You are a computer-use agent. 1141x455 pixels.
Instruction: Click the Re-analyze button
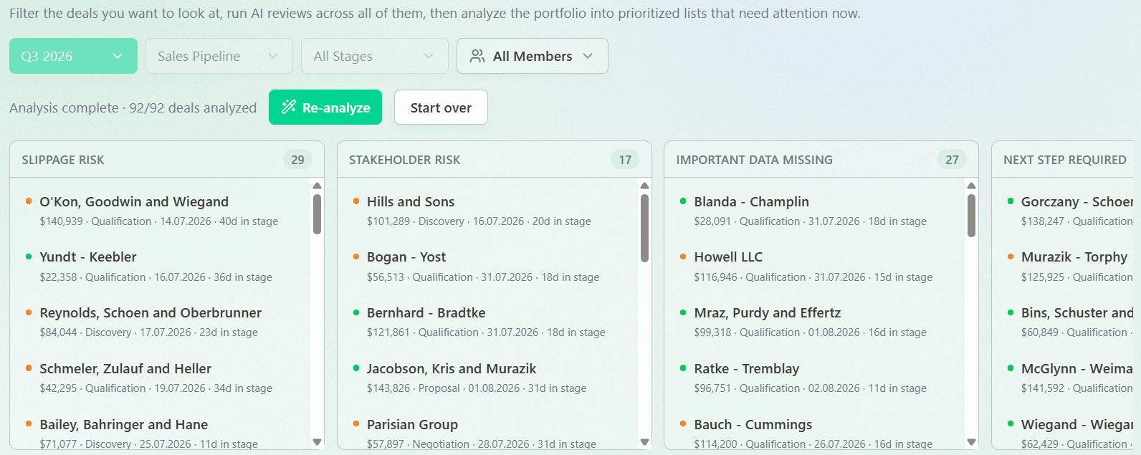click(325, 107)
